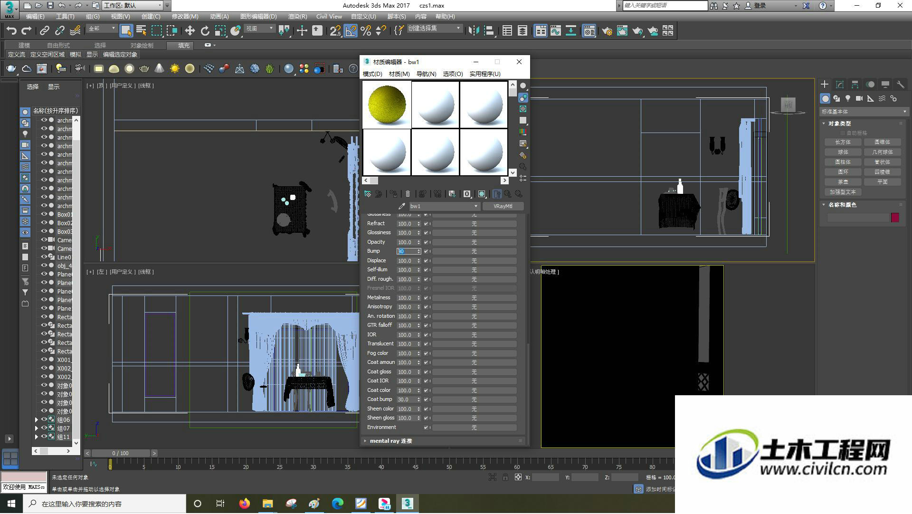Open material editor 材质(M) menu
This screenshot has width=912, height=514.
point(399,74)
